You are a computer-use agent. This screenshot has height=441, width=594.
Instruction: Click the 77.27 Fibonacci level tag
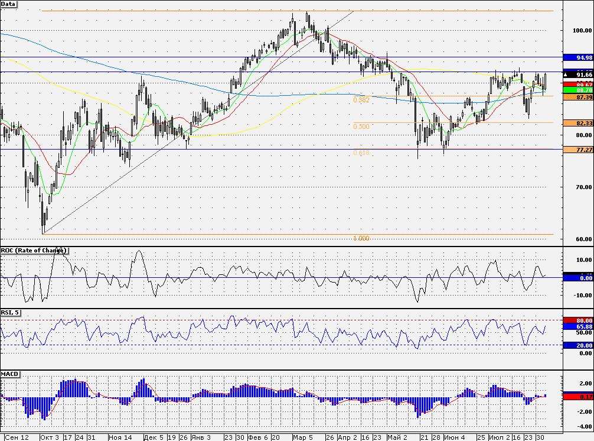coord(578,150)
